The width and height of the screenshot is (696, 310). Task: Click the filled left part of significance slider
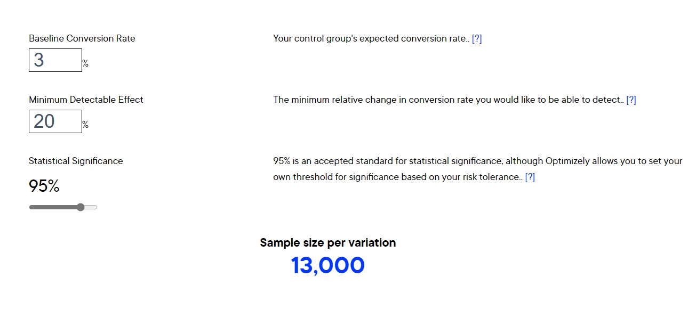[52, 207]
